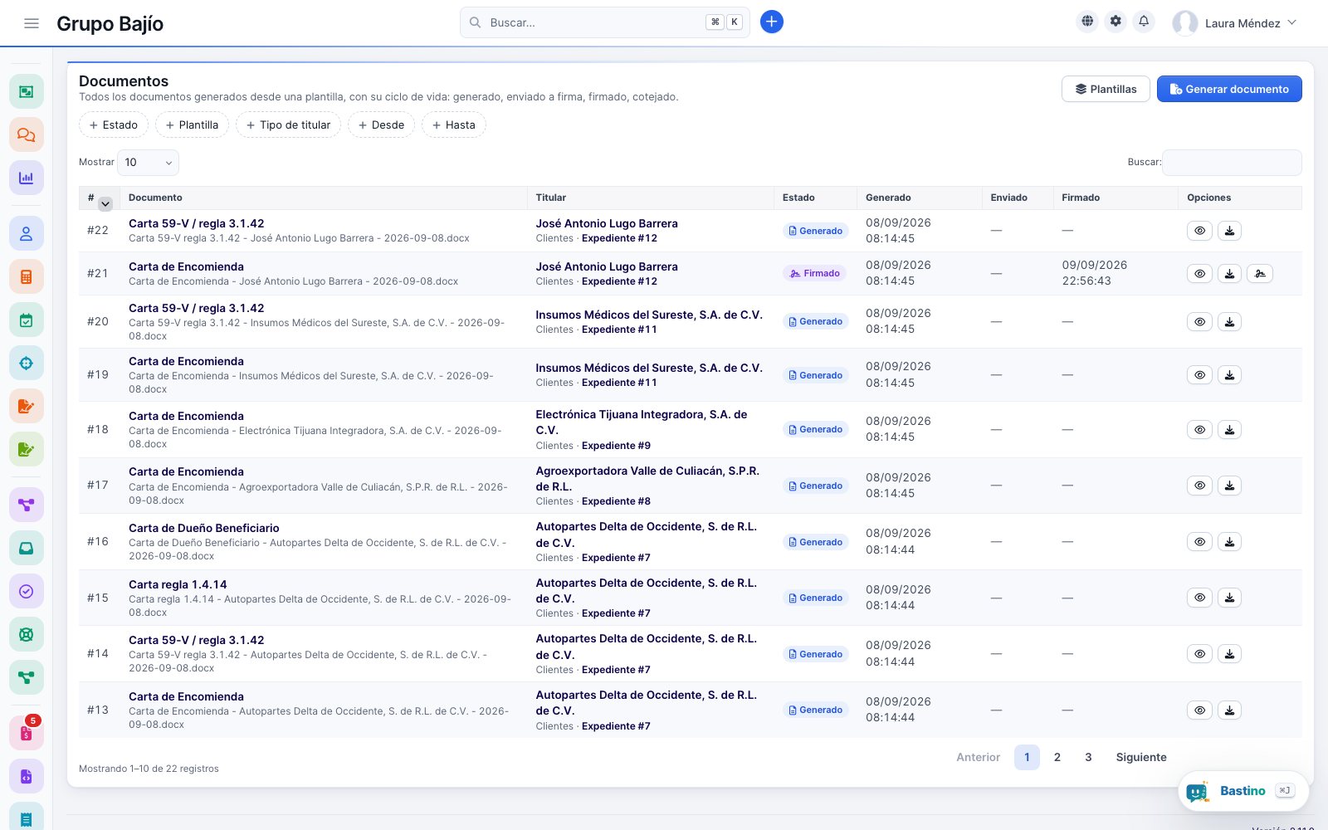The height and width of the screenshot is (830, 1328).
Task: Open the bar chart sidebar icon
Action: [x=27, y=178]
